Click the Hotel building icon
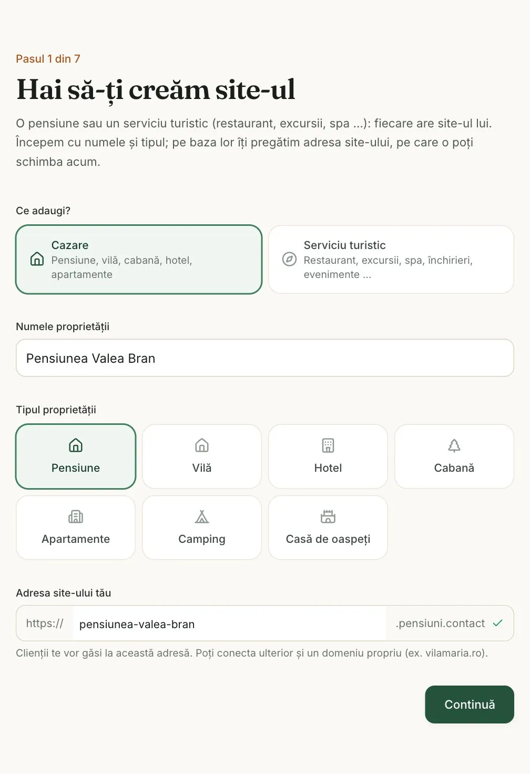The image size is (530, 774). tap(328, 445)
